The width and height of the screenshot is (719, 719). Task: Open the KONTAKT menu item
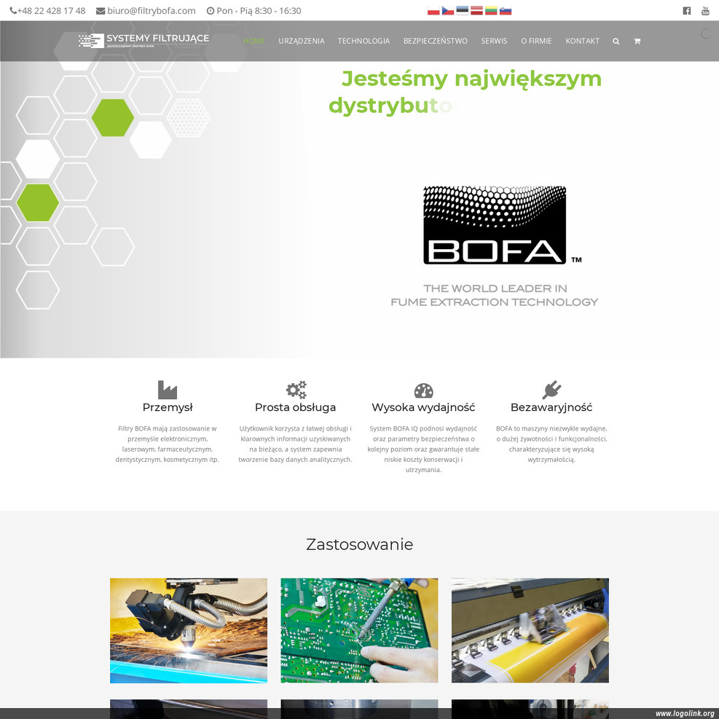[582, 41]
